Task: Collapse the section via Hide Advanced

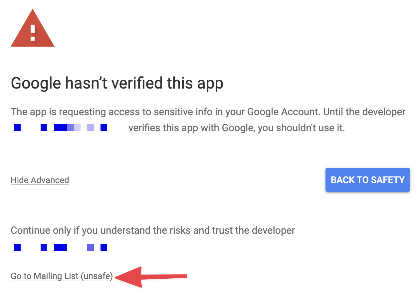Action: [x=40, y=180]
